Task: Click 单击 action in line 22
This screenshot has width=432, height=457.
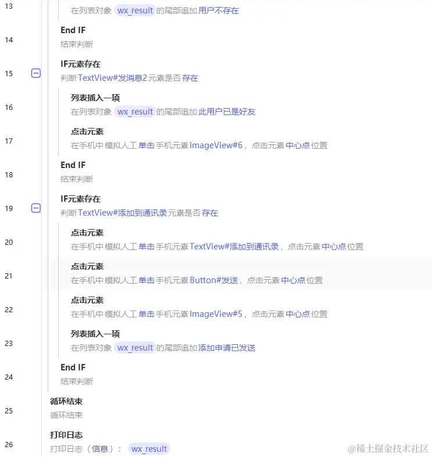Action: click(147, 314)
